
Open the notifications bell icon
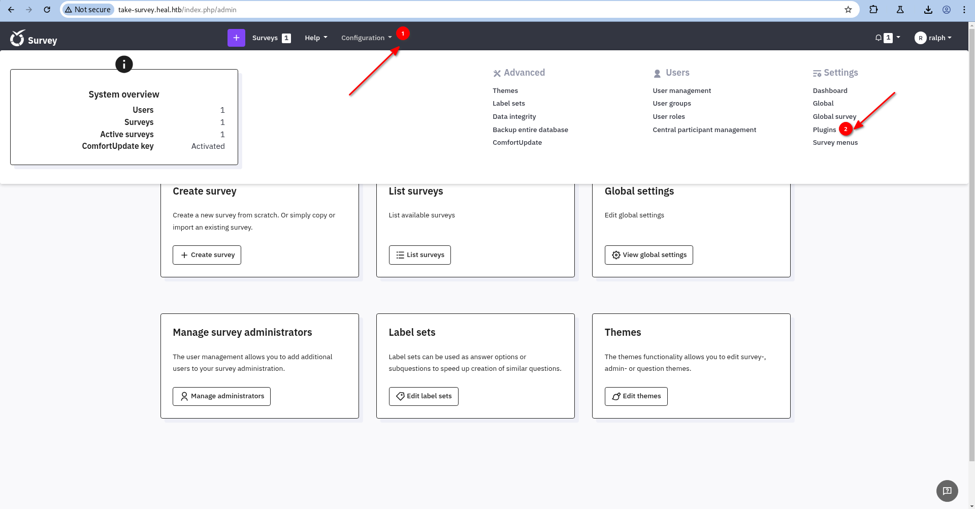879,38
